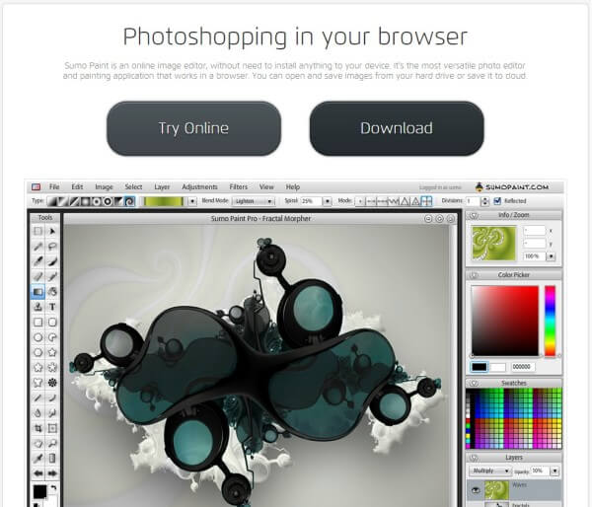Choose the spiral gradient type icon
Screen dimensions: 592x507
129,201
